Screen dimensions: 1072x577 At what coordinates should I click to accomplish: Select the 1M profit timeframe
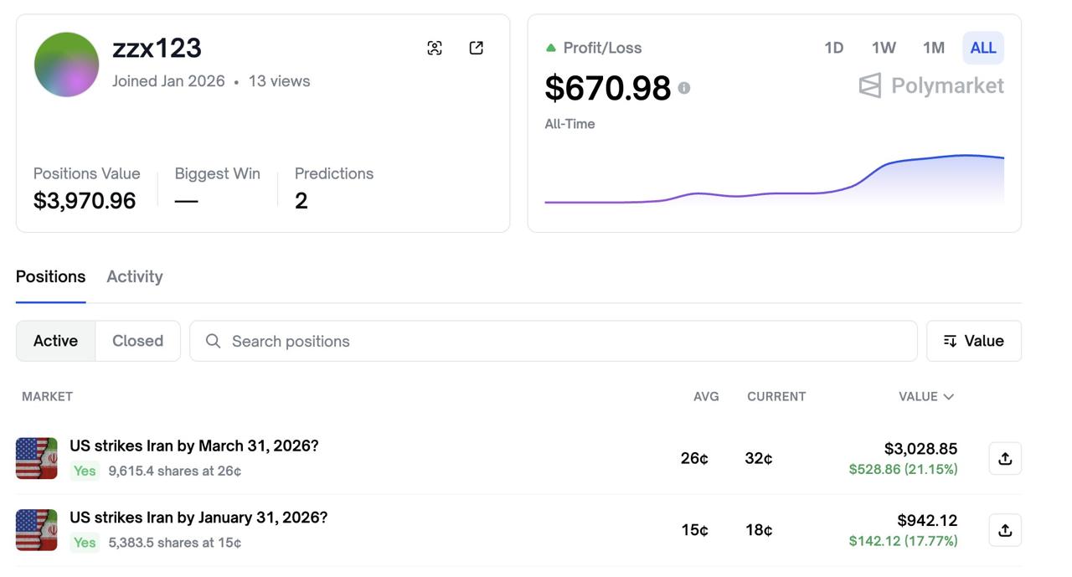click(x=933, y=48)
